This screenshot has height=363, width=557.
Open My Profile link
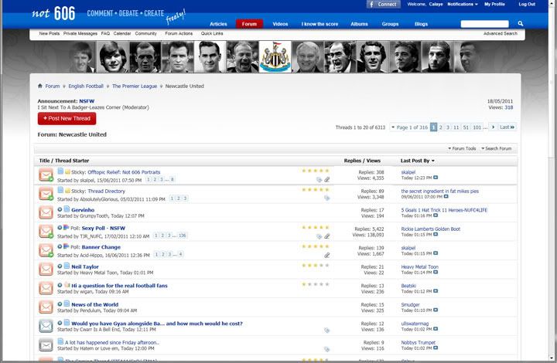coord(494,5)
